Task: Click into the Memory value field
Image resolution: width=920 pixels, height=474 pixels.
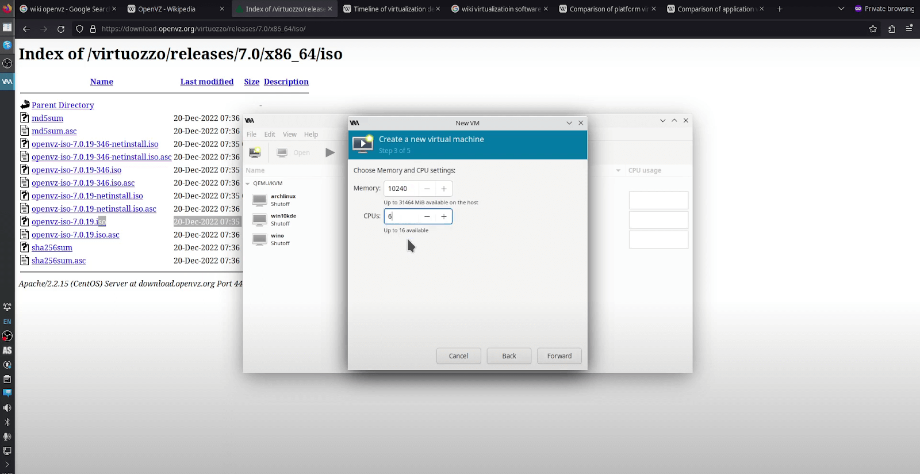Action: point(401,189)
